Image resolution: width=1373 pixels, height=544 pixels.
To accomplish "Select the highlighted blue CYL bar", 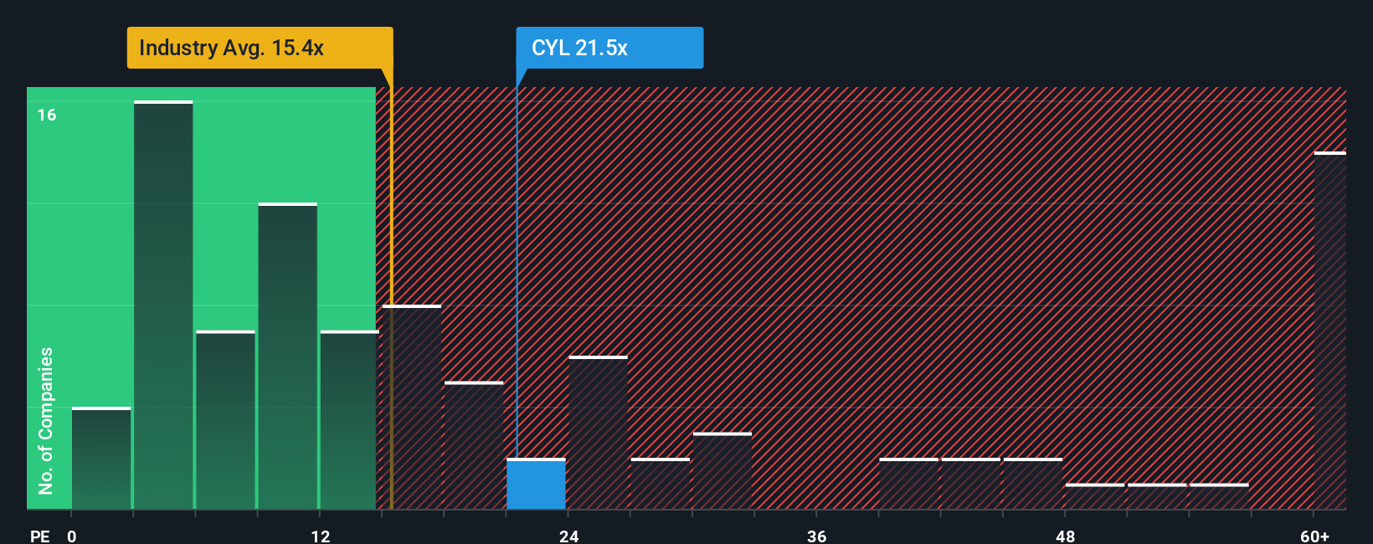I will [x=536, y=484].
